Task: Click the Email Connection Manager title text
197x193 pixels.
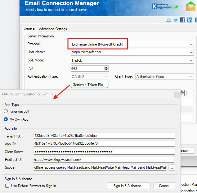Action: pyautogui.click(x=62, y=3)
